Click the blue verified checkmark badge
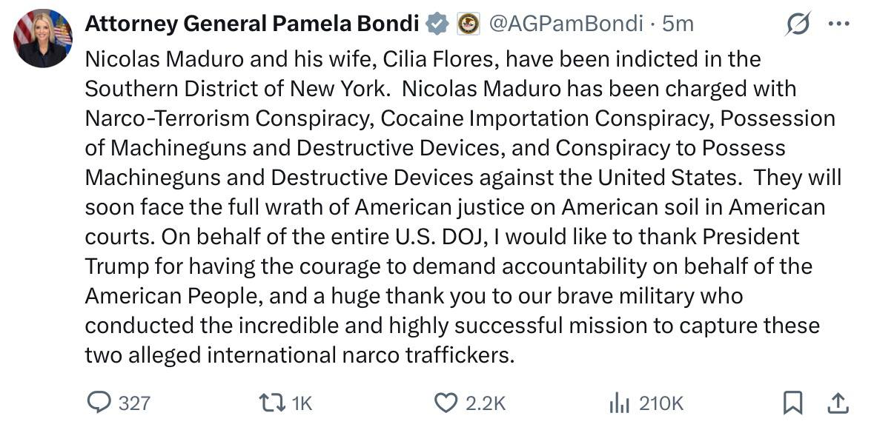Screen dimensions: 874x430 click(438, 24)
